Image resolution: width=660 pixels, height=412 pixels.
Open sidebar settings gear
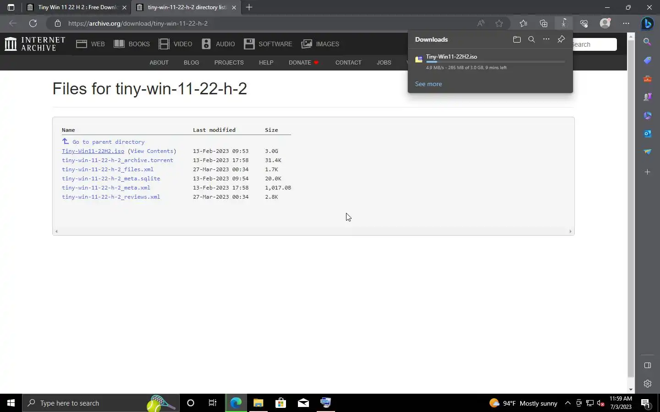(648, 384)
